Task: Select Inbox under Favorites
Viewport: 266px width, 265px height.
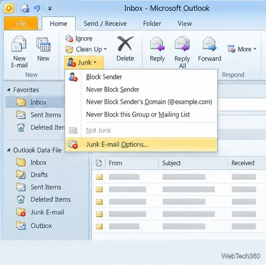Action: click(x=35, y=102)
